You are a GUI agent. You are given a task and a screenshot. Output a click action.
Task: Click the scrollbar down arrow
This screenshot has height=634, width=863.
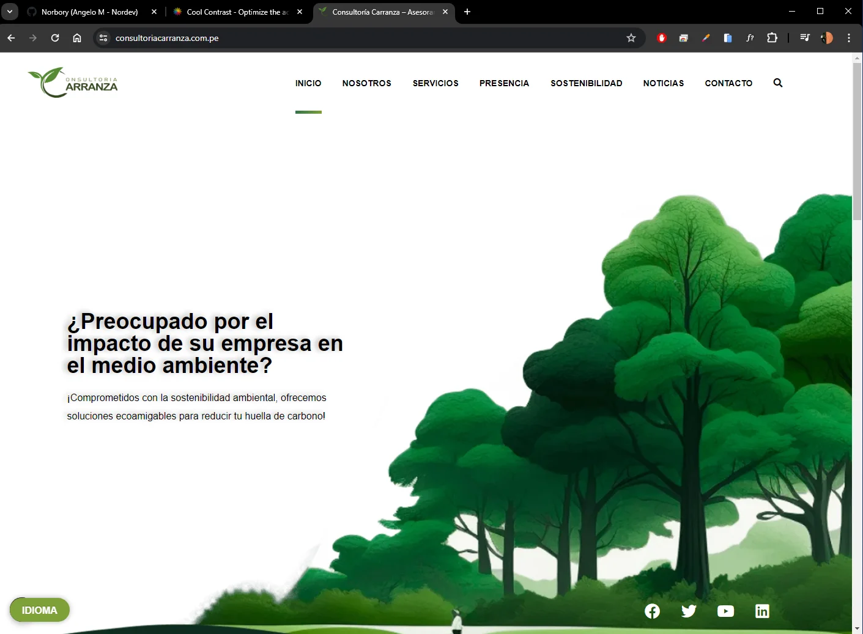point(857,628)
